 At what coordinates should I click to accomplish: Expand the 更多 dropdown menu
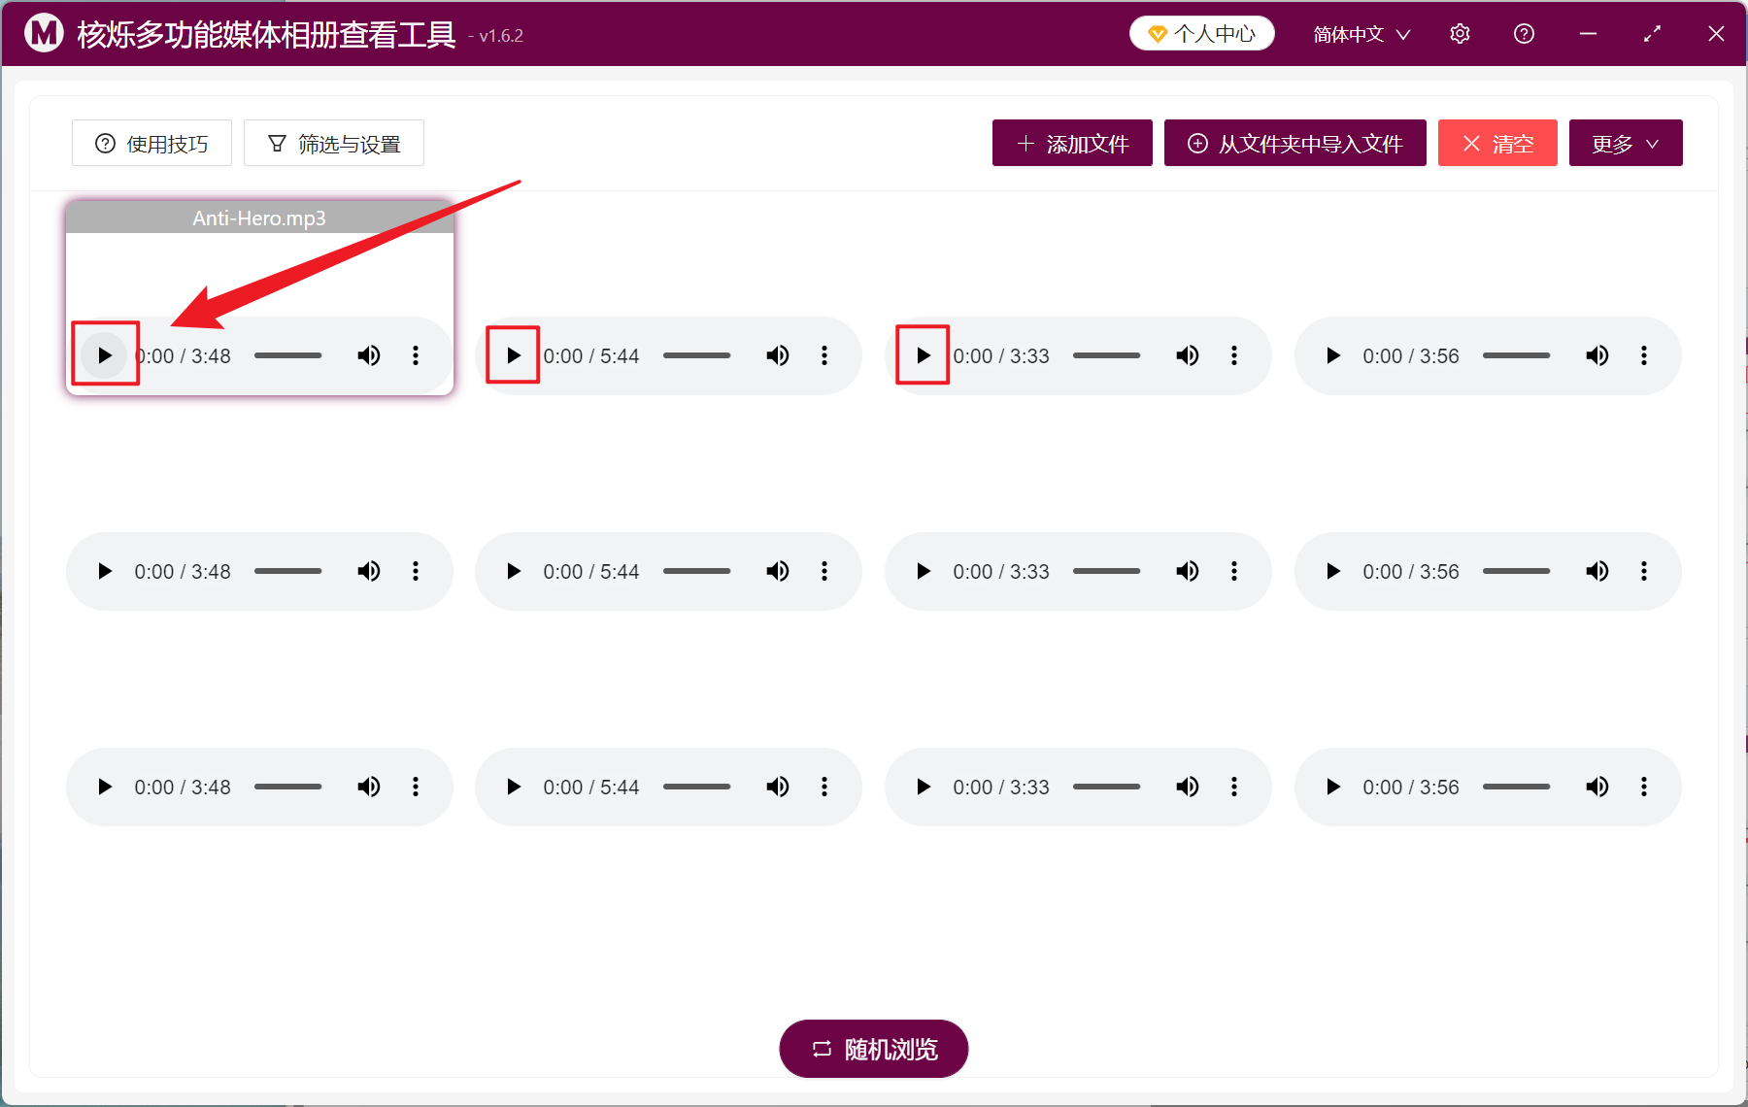pyautogui.click(x=1625, y=143)
